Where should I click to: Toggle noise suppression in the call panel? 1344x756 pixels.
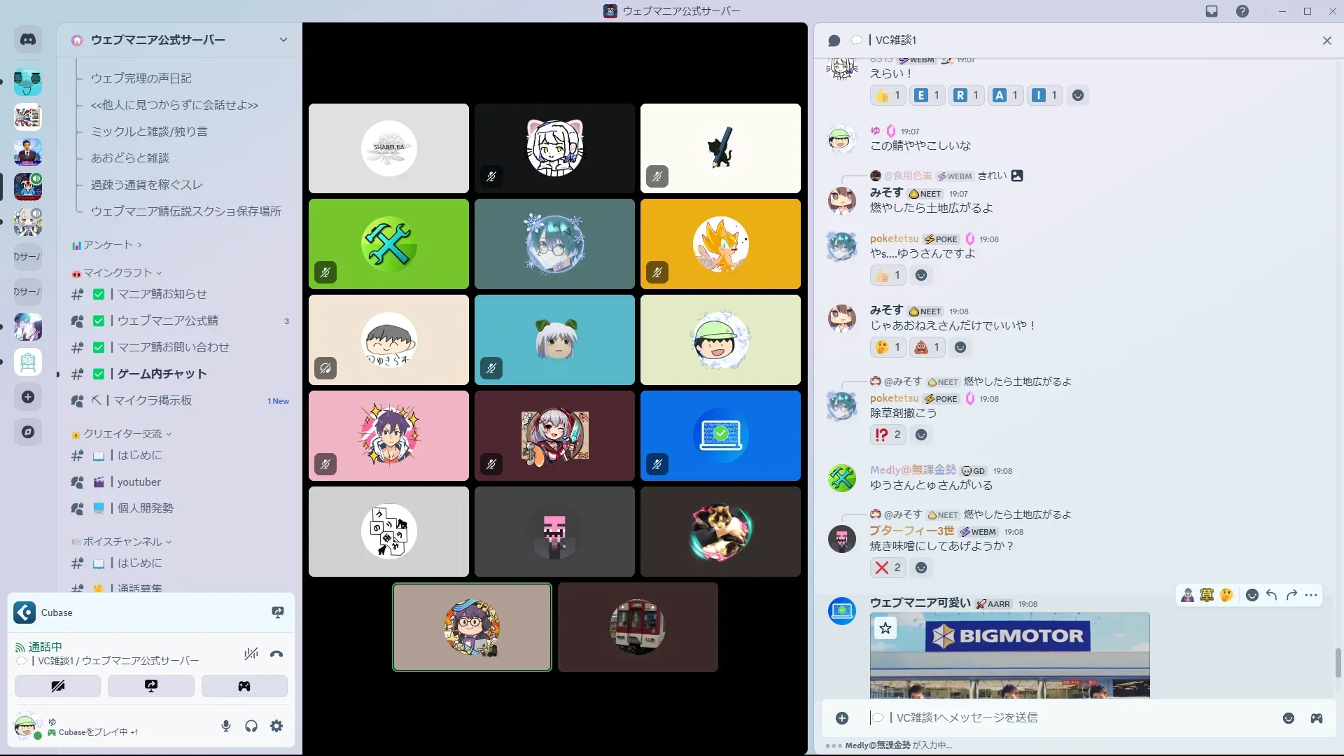point(251,654)
